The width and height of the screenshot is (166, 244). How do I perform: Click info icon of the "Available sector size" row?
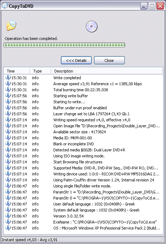pyautogui.click(x=8, y=132)
